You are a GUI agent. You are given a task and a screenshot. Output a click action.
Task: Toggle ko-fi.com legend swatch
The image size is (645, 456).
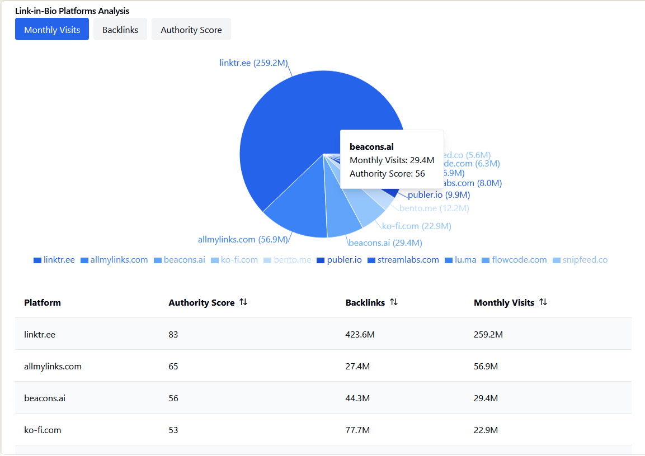pos(215,260)
